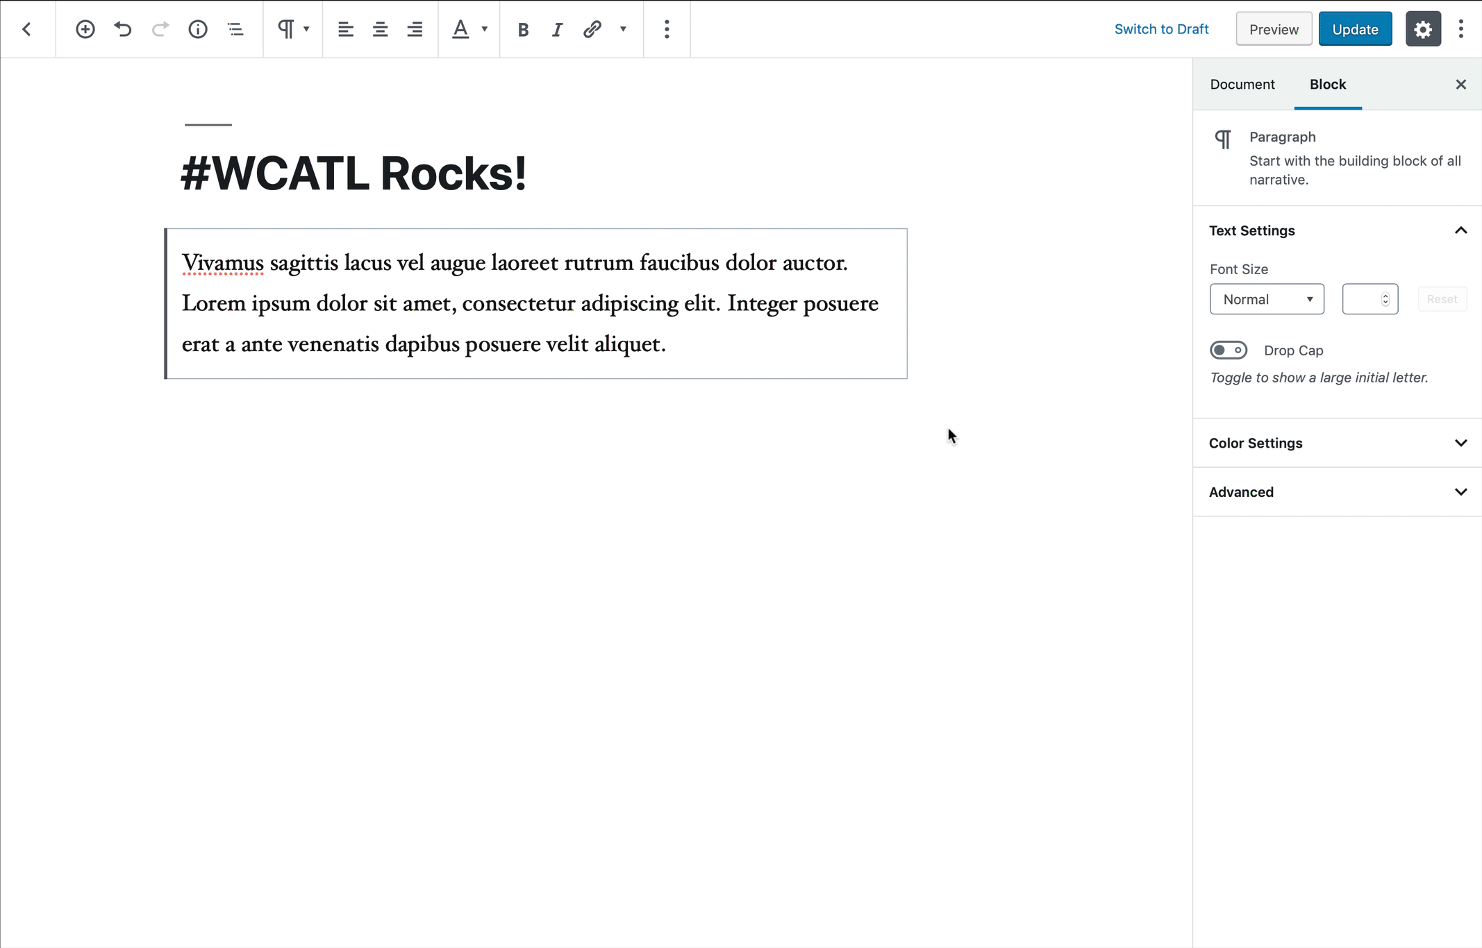The height and width of the screenshot is (948, 1482).
Task: Expand the Advanced panel
Action: click(x=1338, y=492)
